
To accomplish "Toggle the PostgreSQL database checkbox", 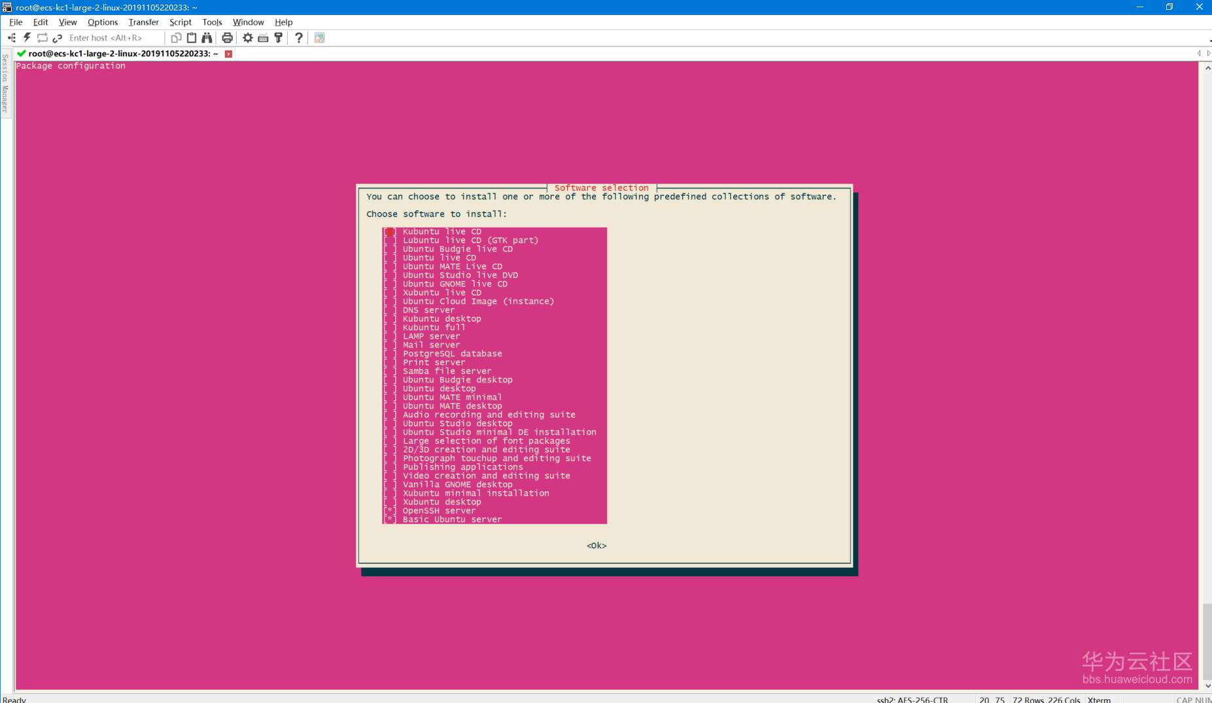I will tap(390, 354).
